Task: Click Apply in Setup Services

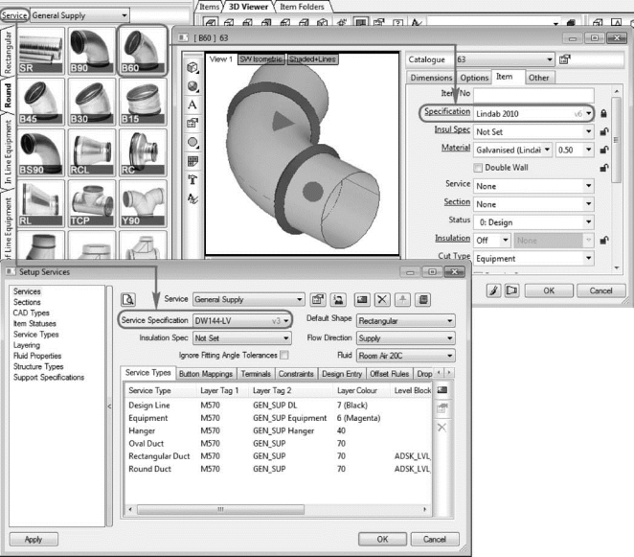Action: pyautogui.click(x=34, y=539)
